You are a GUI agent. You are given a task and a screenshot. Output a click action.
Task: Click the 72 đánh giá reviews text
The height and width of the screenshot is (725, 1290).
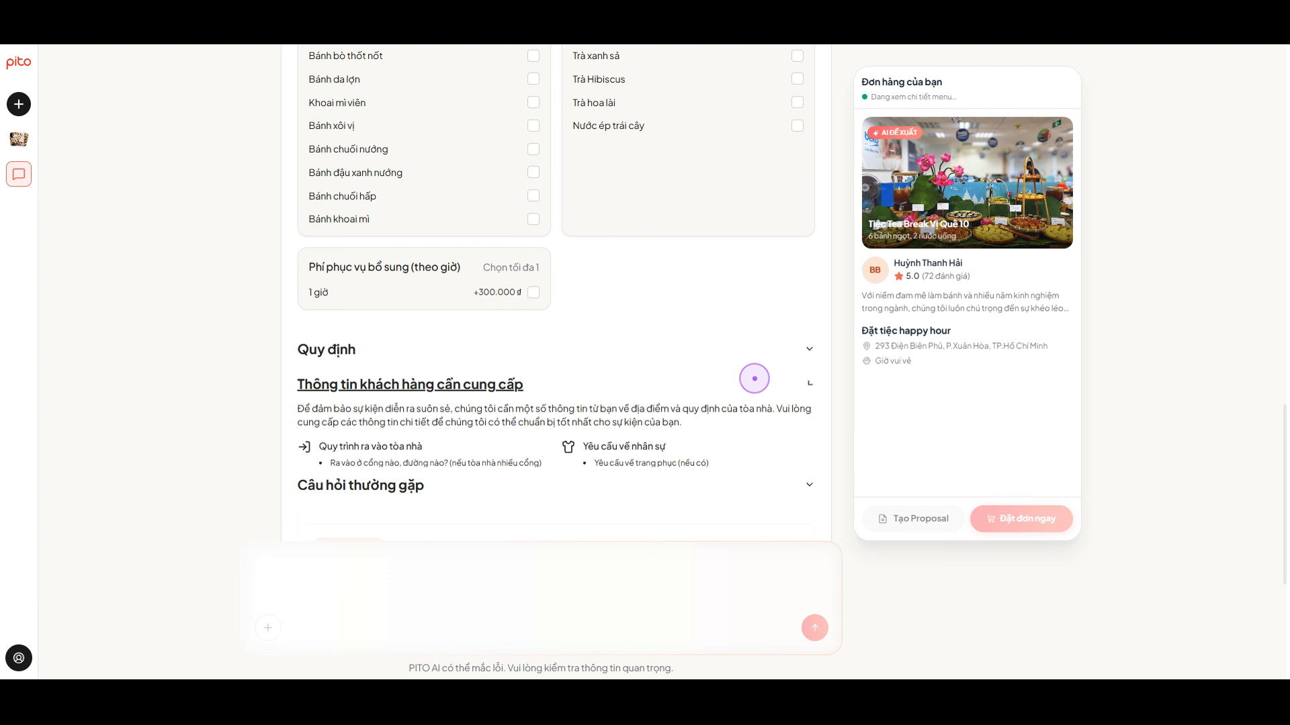click(x=946, y=276)
